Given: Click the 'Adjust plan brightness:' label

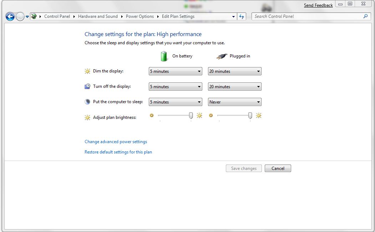Looking at the screenshot, I should (115, 117).
